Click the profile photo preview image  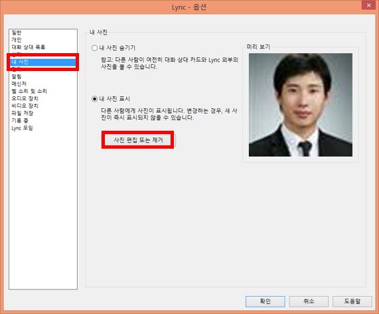pyautogui.click(x=301, y=105)
